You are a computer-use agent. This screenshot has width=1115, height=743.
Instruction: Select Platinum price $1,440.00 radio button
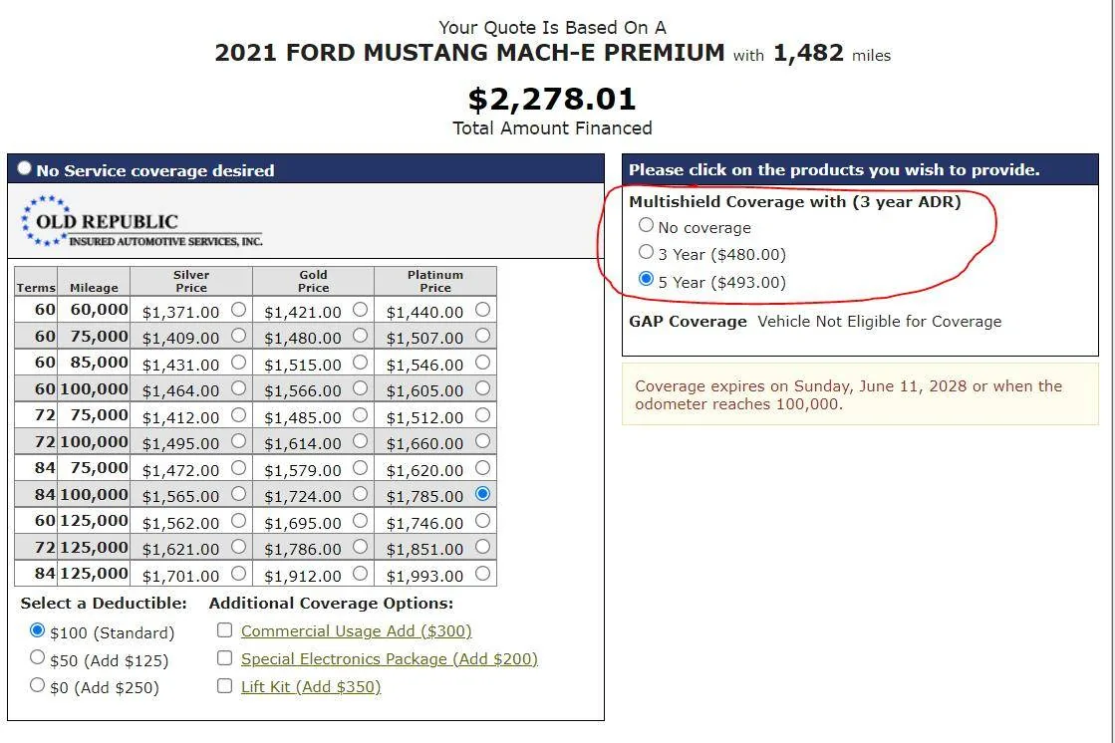[x=483, y=310]
